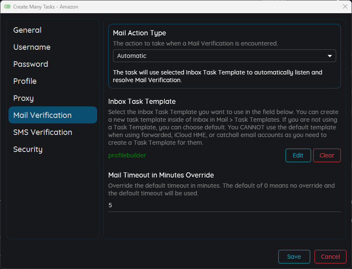Clear the selected inbox task template
352x269 pixels.
tap(327, 155)
